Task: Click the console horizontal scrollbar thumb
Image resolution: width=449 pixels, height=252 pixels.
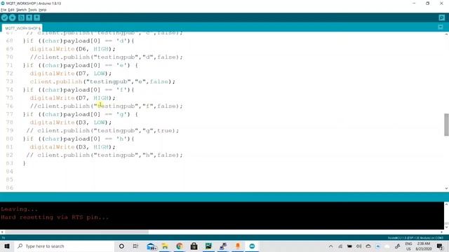Action: coord(76,232)
